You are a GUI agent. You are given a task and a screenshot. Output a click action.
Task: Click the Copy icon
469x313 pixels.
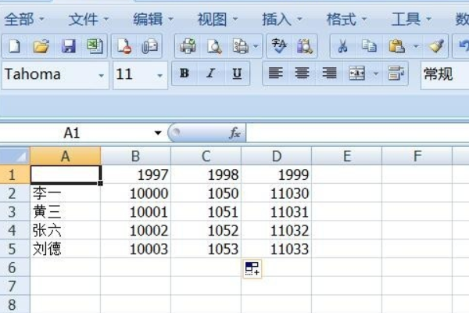tap(369, 46)
